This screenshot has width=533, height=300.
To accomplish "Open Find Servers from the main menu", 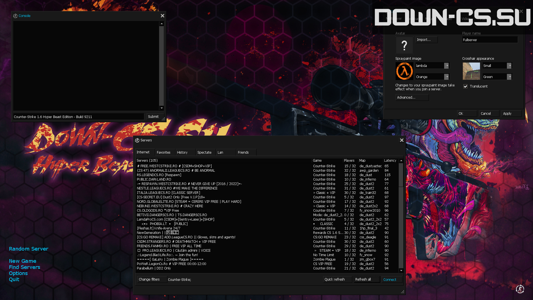I will tap(24, 267).
